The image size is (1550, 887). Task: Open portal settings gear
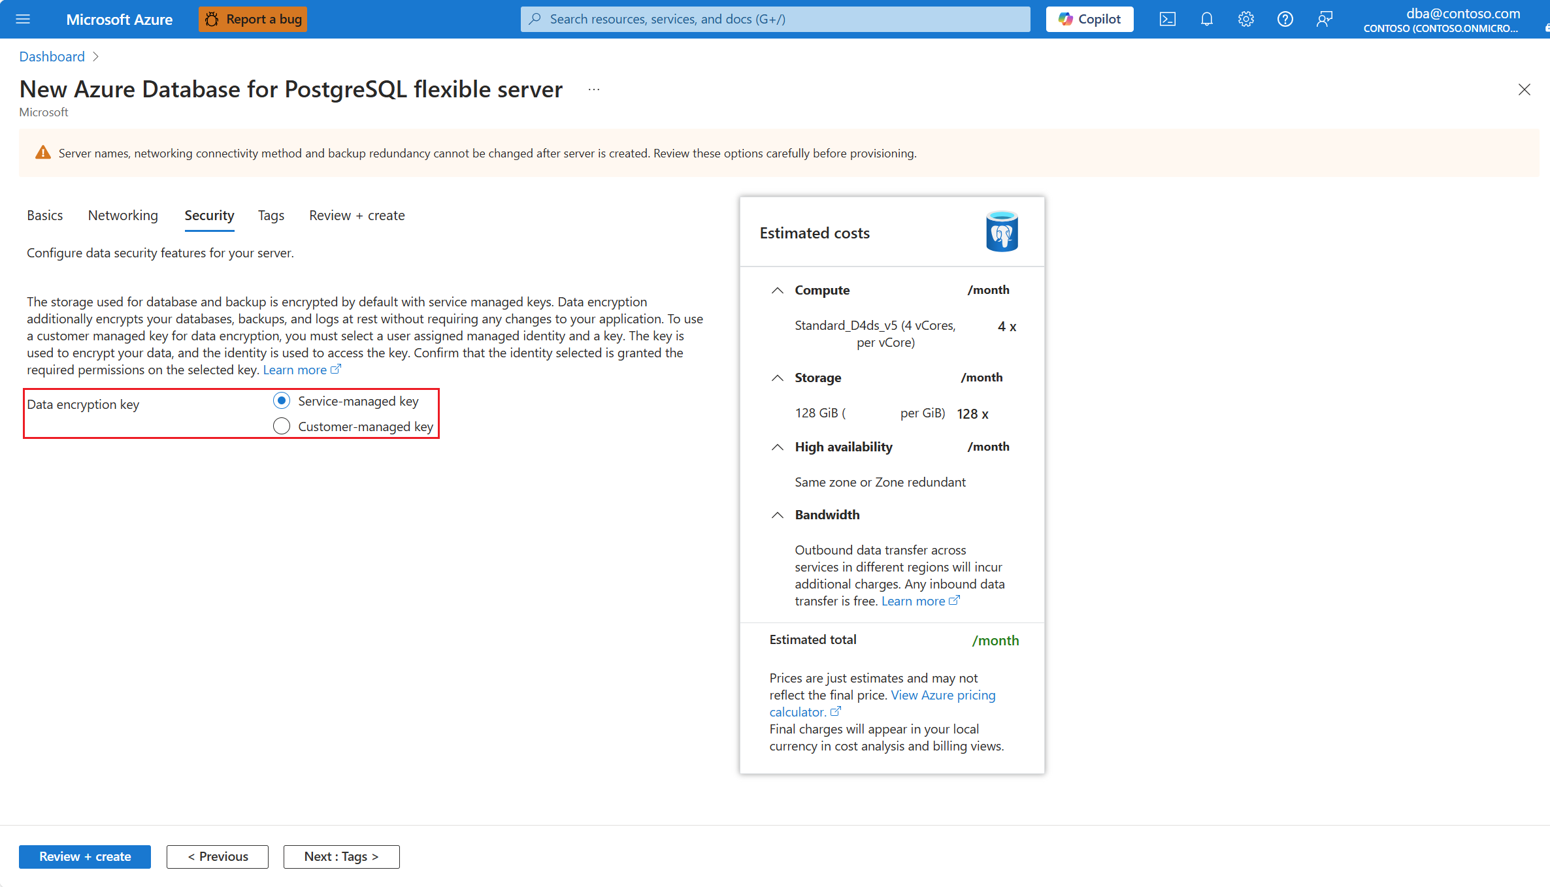click(x=1245, y=19)
